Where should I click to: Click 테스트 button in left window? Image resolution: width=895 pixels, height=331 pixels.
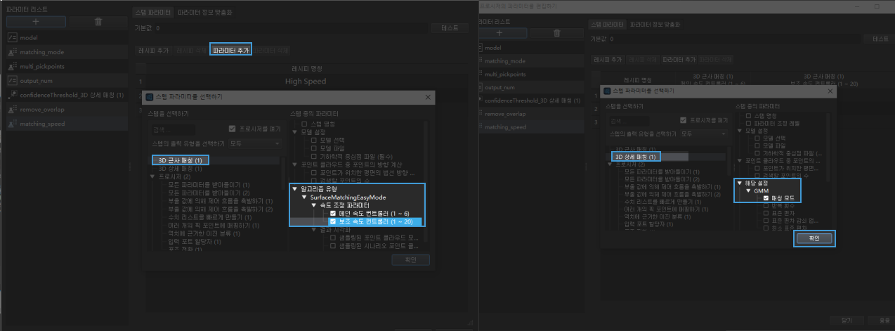[450, 28]
